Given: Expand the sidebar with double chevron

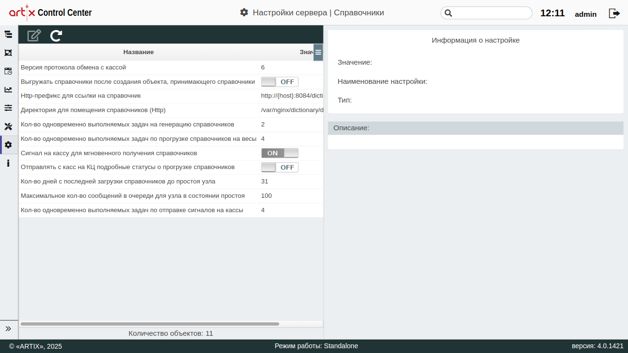Looking at the screenshot, I should [8, 329].
